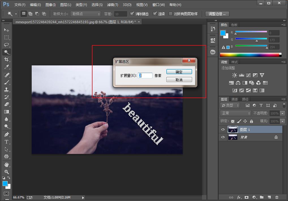This screenshot has width=288, height=201.
Task: Switch to the 通道 channels tab
Action: point(235,99)
